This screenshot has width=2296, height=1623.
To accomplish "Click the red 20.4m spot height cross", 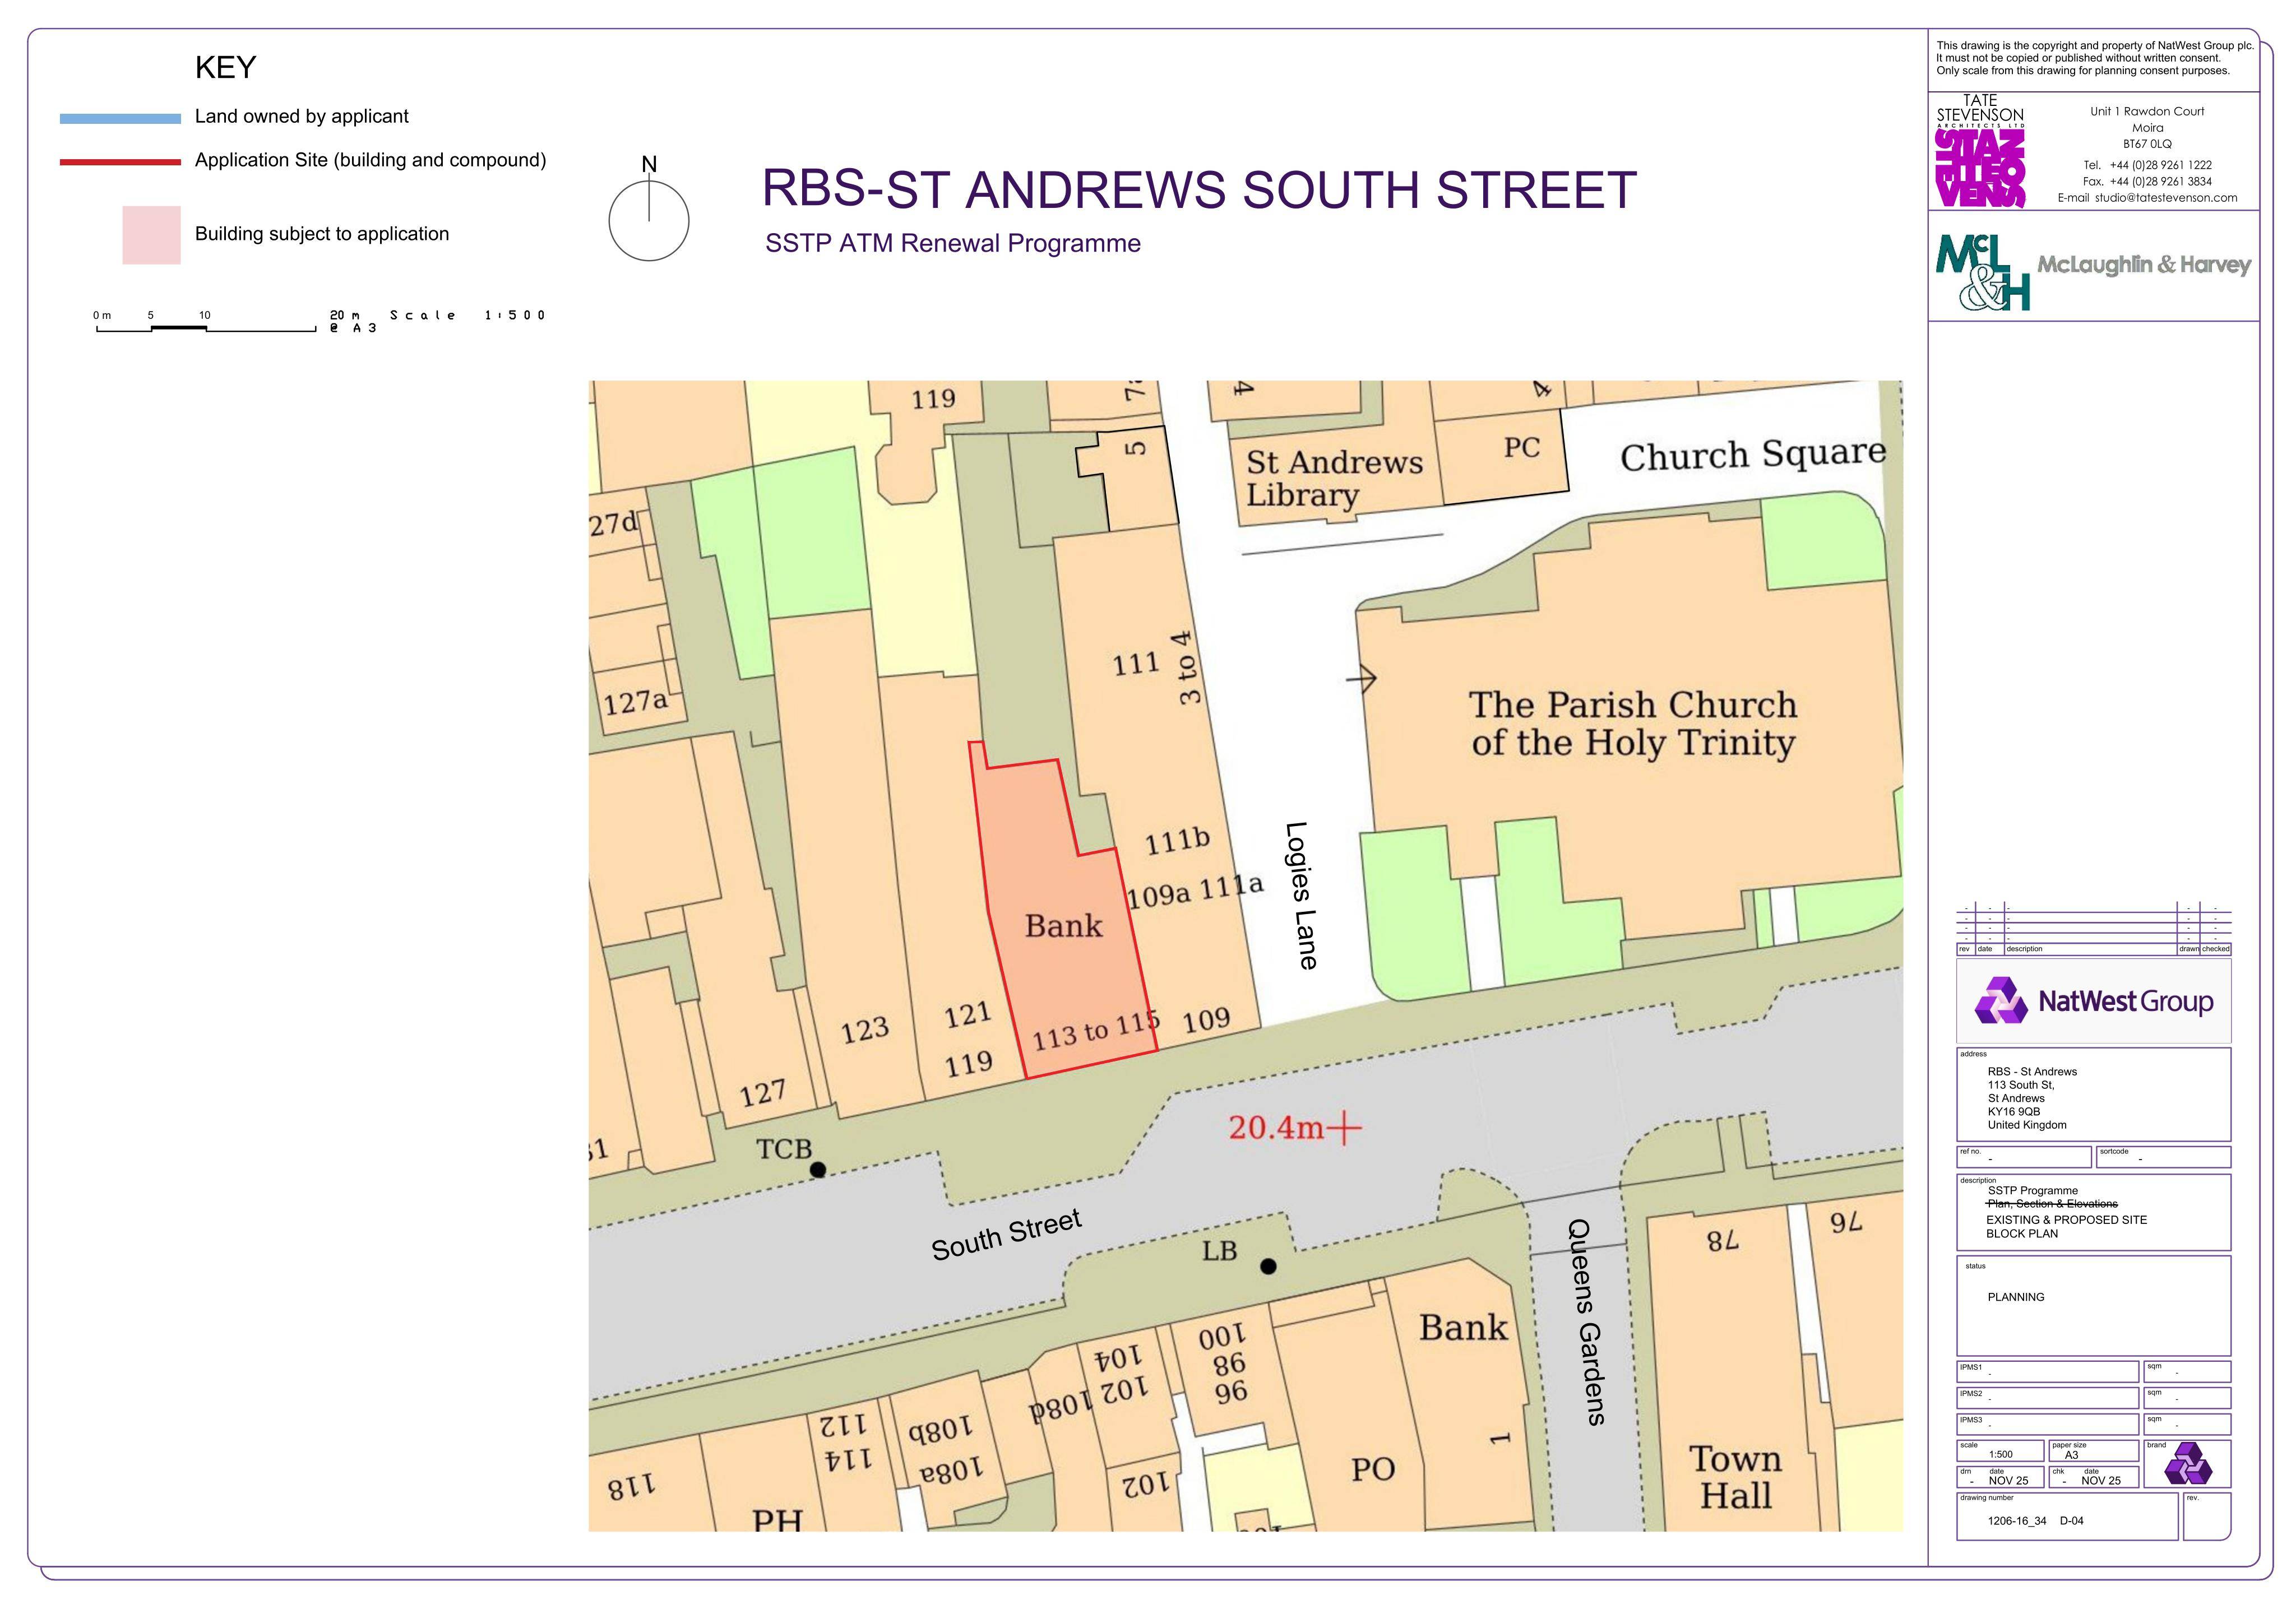I will coord(1344,1129).
